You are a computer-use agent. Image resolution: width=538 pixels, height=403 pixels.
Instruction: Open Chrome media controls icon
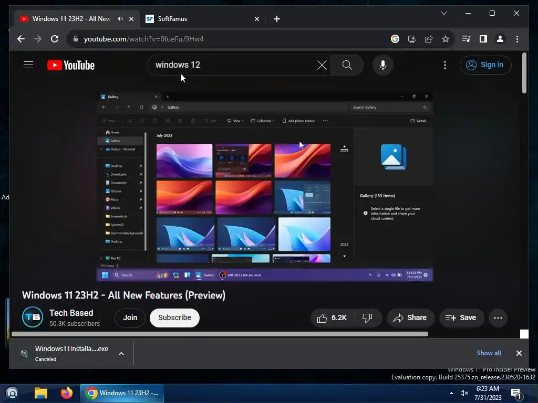coord(467,39)
